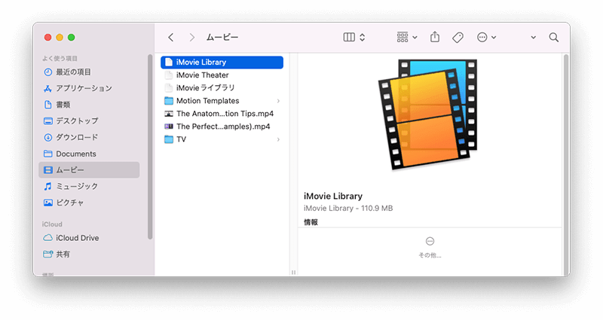The image size is (603, 320).
Task: Click the iMovie Library preview thumbnail
Action: click(x=428, y=114)
